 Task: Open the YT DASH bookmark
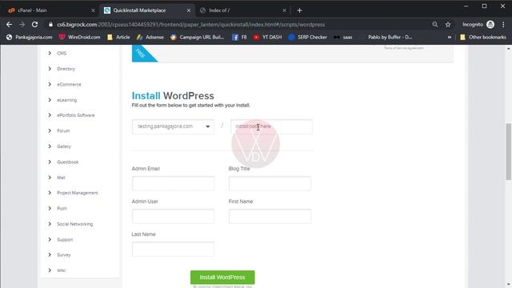[267, 38]
